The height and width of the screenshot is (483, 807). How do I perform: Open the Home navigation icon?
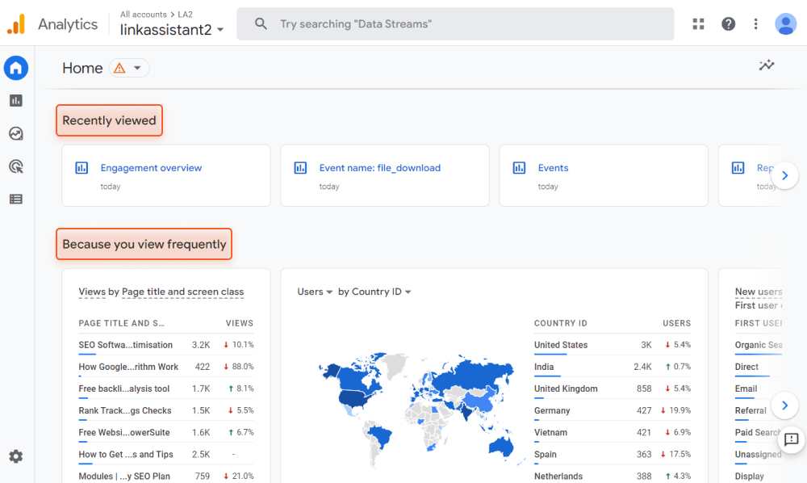click(x=16, y=68)
